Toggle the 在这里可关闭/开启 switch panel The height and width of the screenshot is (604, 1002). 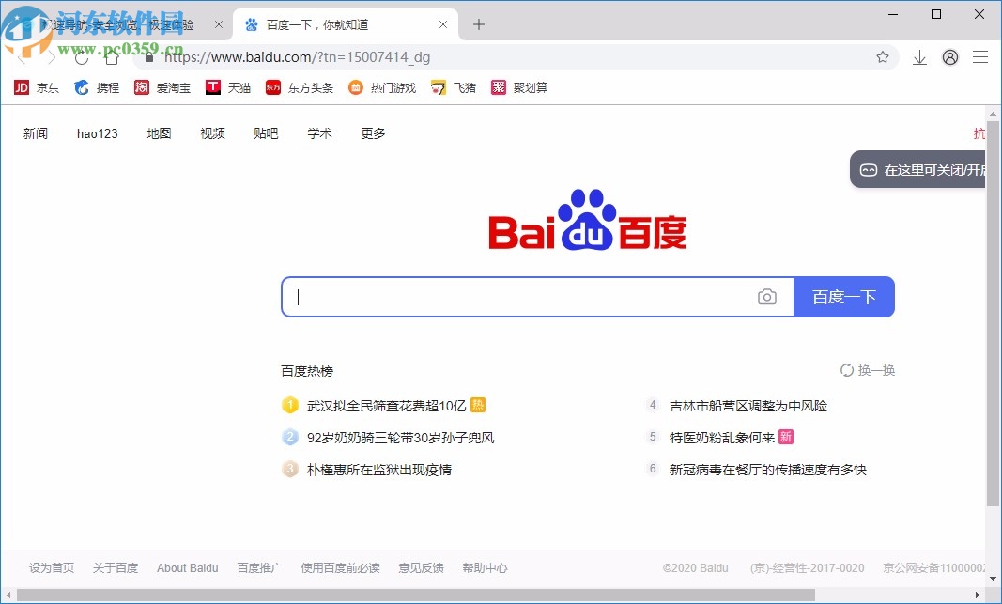918,169
